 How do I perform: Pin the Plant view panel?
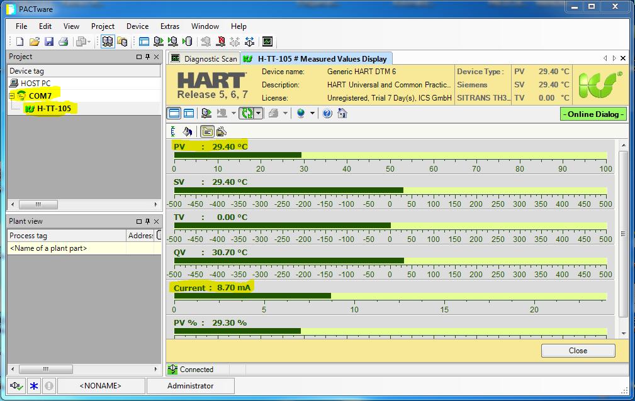pos(148,221)
